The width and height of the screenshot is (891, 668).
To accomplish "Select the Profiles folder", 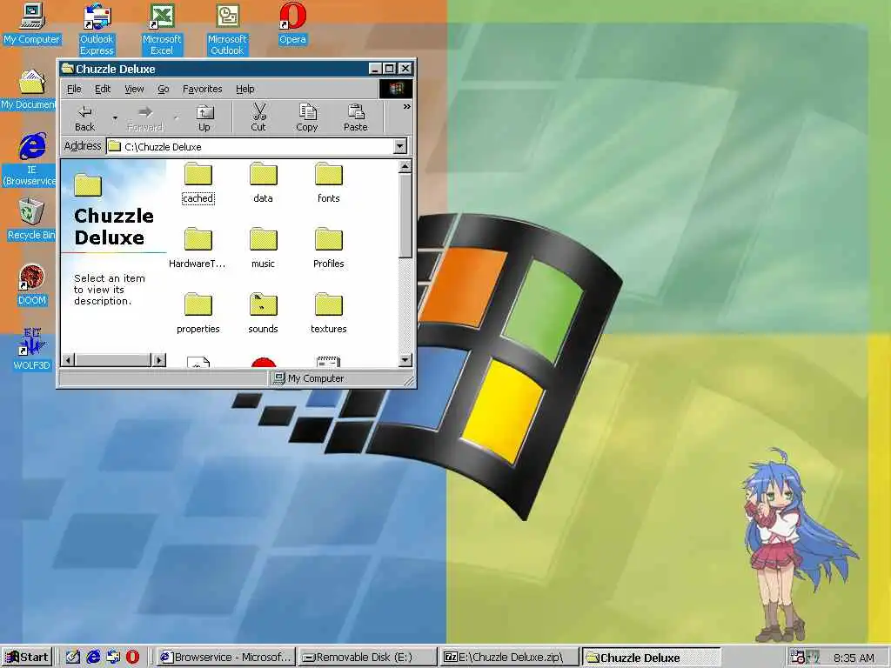I will 328,248.
